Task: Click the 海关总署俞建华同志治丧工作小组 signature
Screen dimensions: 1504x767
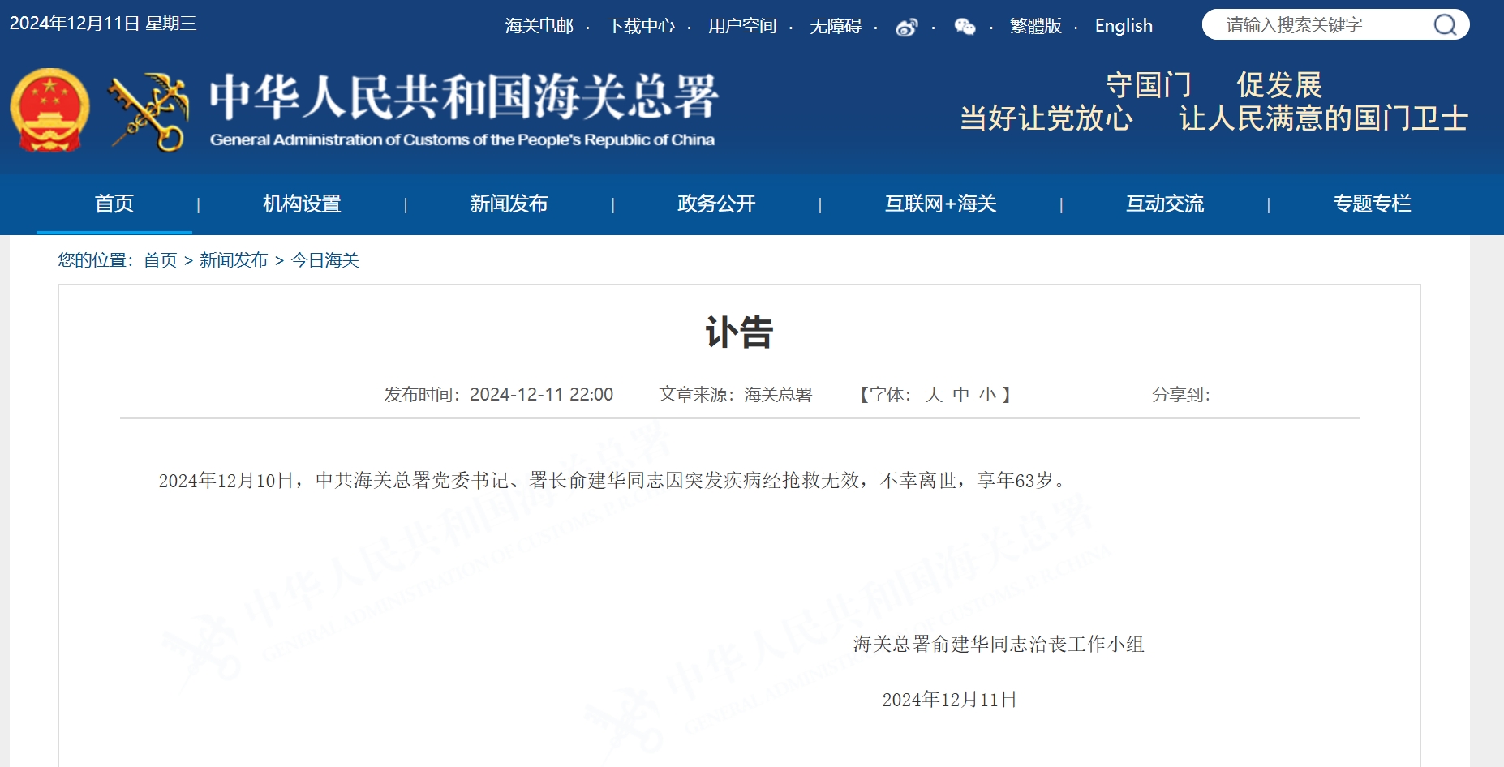Action: 999,645
